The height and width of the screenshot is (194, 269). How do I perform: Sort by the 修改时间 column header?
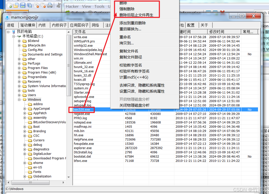[224, 32]
